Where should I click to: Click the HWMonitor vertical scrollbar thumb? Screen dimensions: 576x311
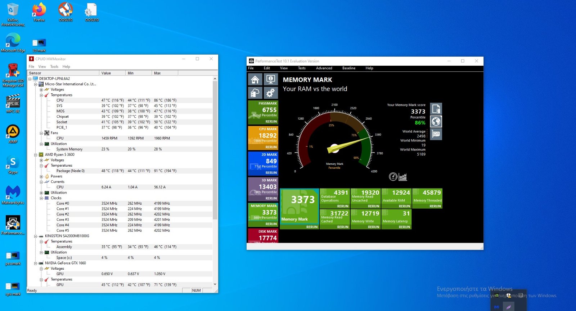click(215, 150)
